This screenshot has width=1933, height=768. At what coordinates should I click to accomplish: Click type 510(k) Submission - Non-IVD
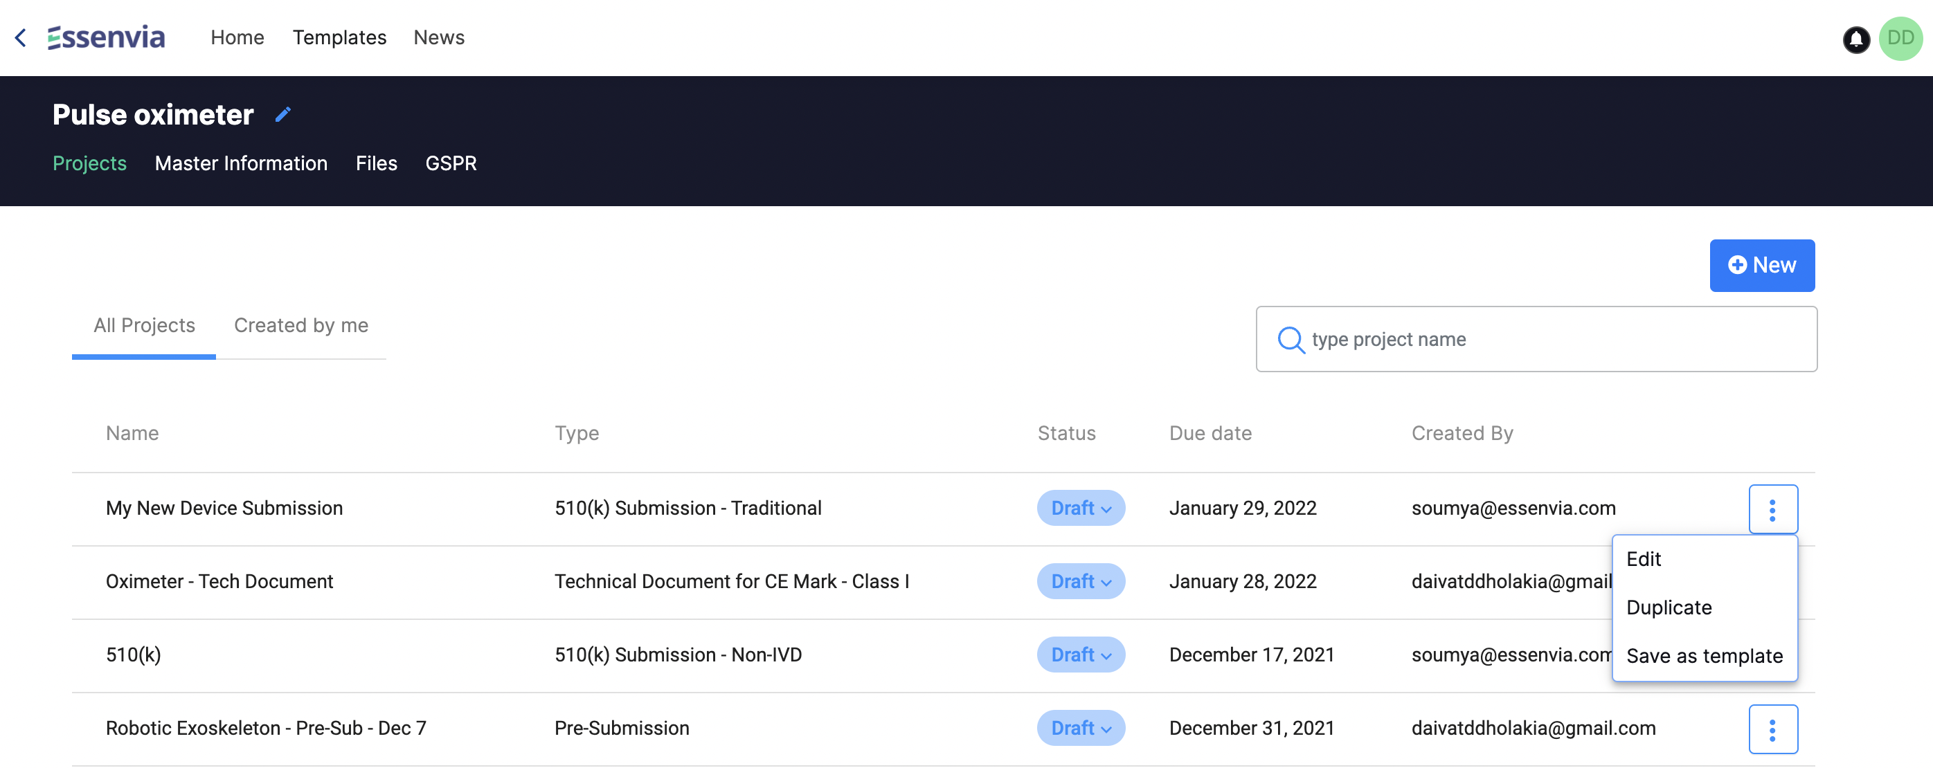click(x=678, y=655)
